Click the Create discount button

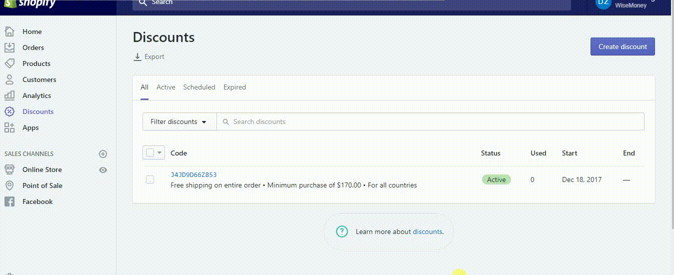coord(622,46)
